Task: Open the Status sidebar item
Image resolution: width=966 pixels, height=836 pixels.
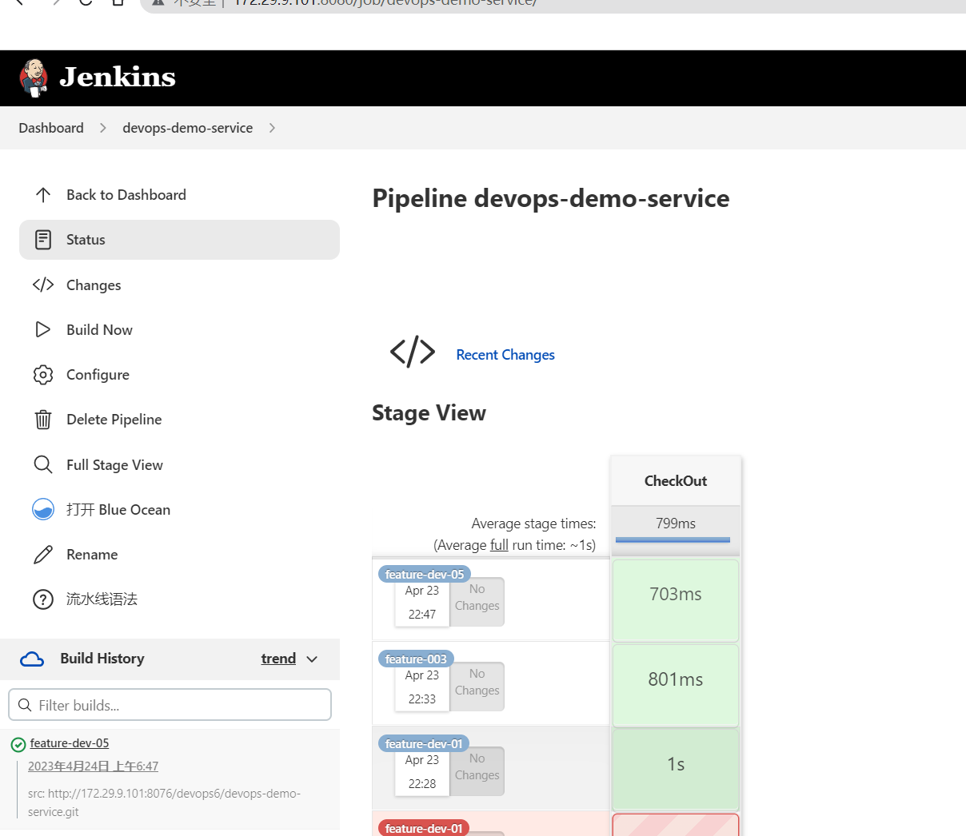Action: (x=179, y=240)
